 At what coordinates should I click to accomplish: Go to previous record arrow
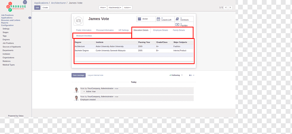point(226,7)
